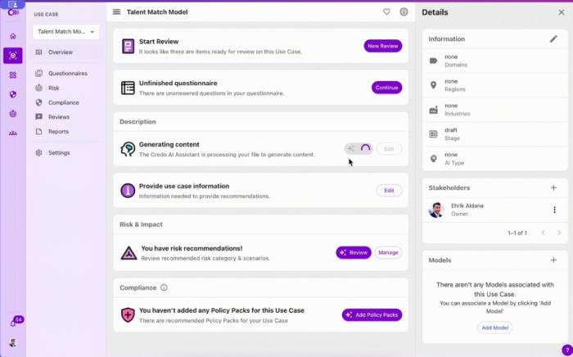Viewport: 573px width, 357px height.
Task: Toggle sidebar with the hamburger menu icon
Action: coord(116,11)
